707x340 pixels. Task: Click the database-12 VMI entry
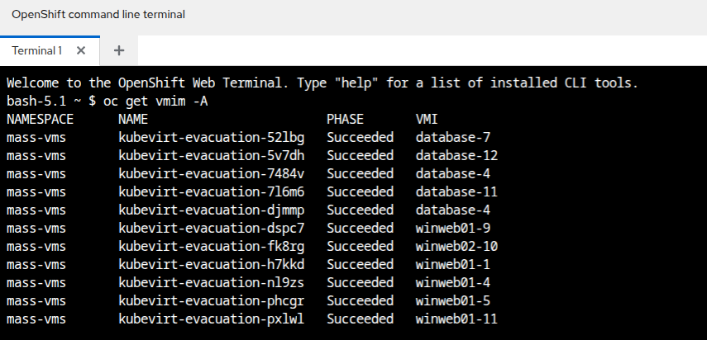tap(456, 156)
